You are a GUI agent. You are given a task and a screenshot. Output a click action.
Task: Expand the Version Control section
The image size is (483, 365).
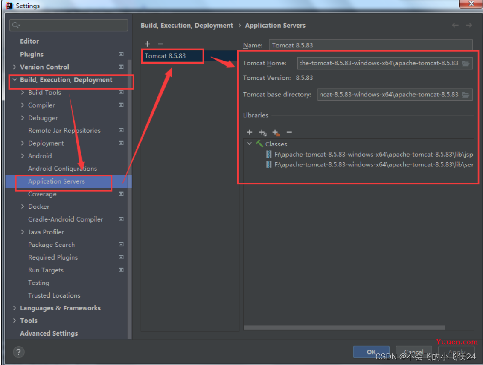point(15,67)
